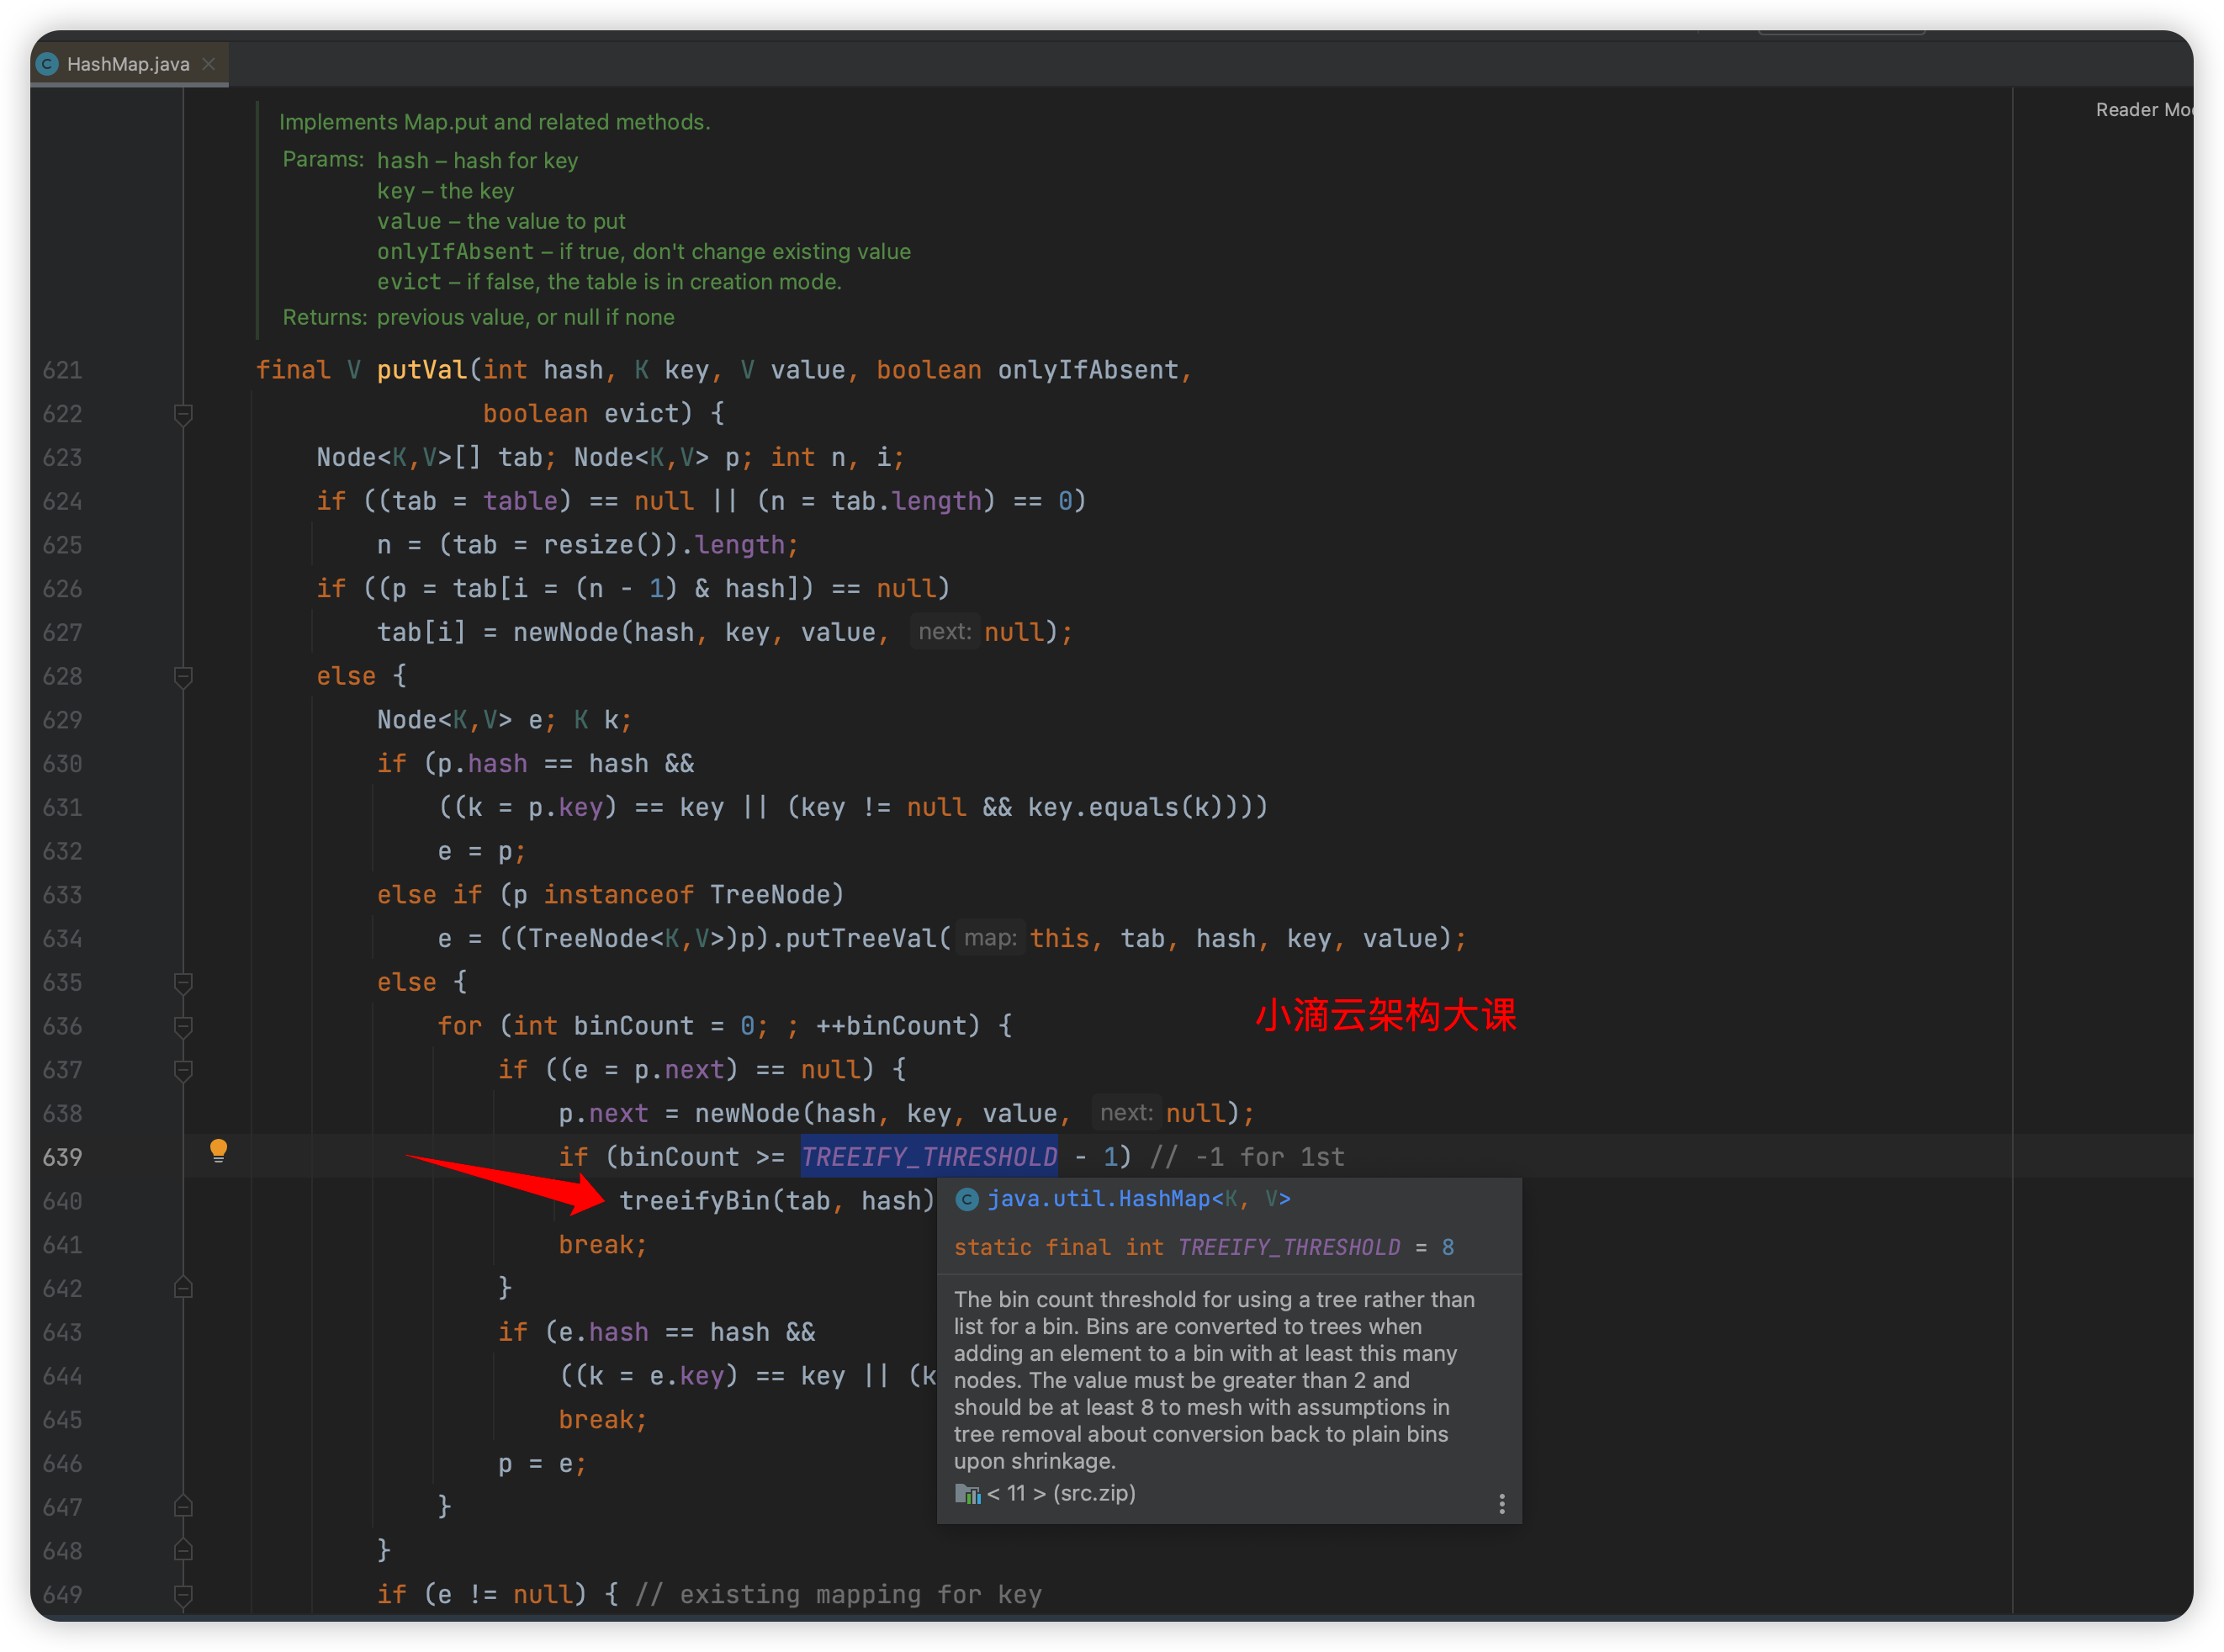
Task: Click the highlighted TREEIFY_THRESHOLD constant
Action: click(929, 1157)
